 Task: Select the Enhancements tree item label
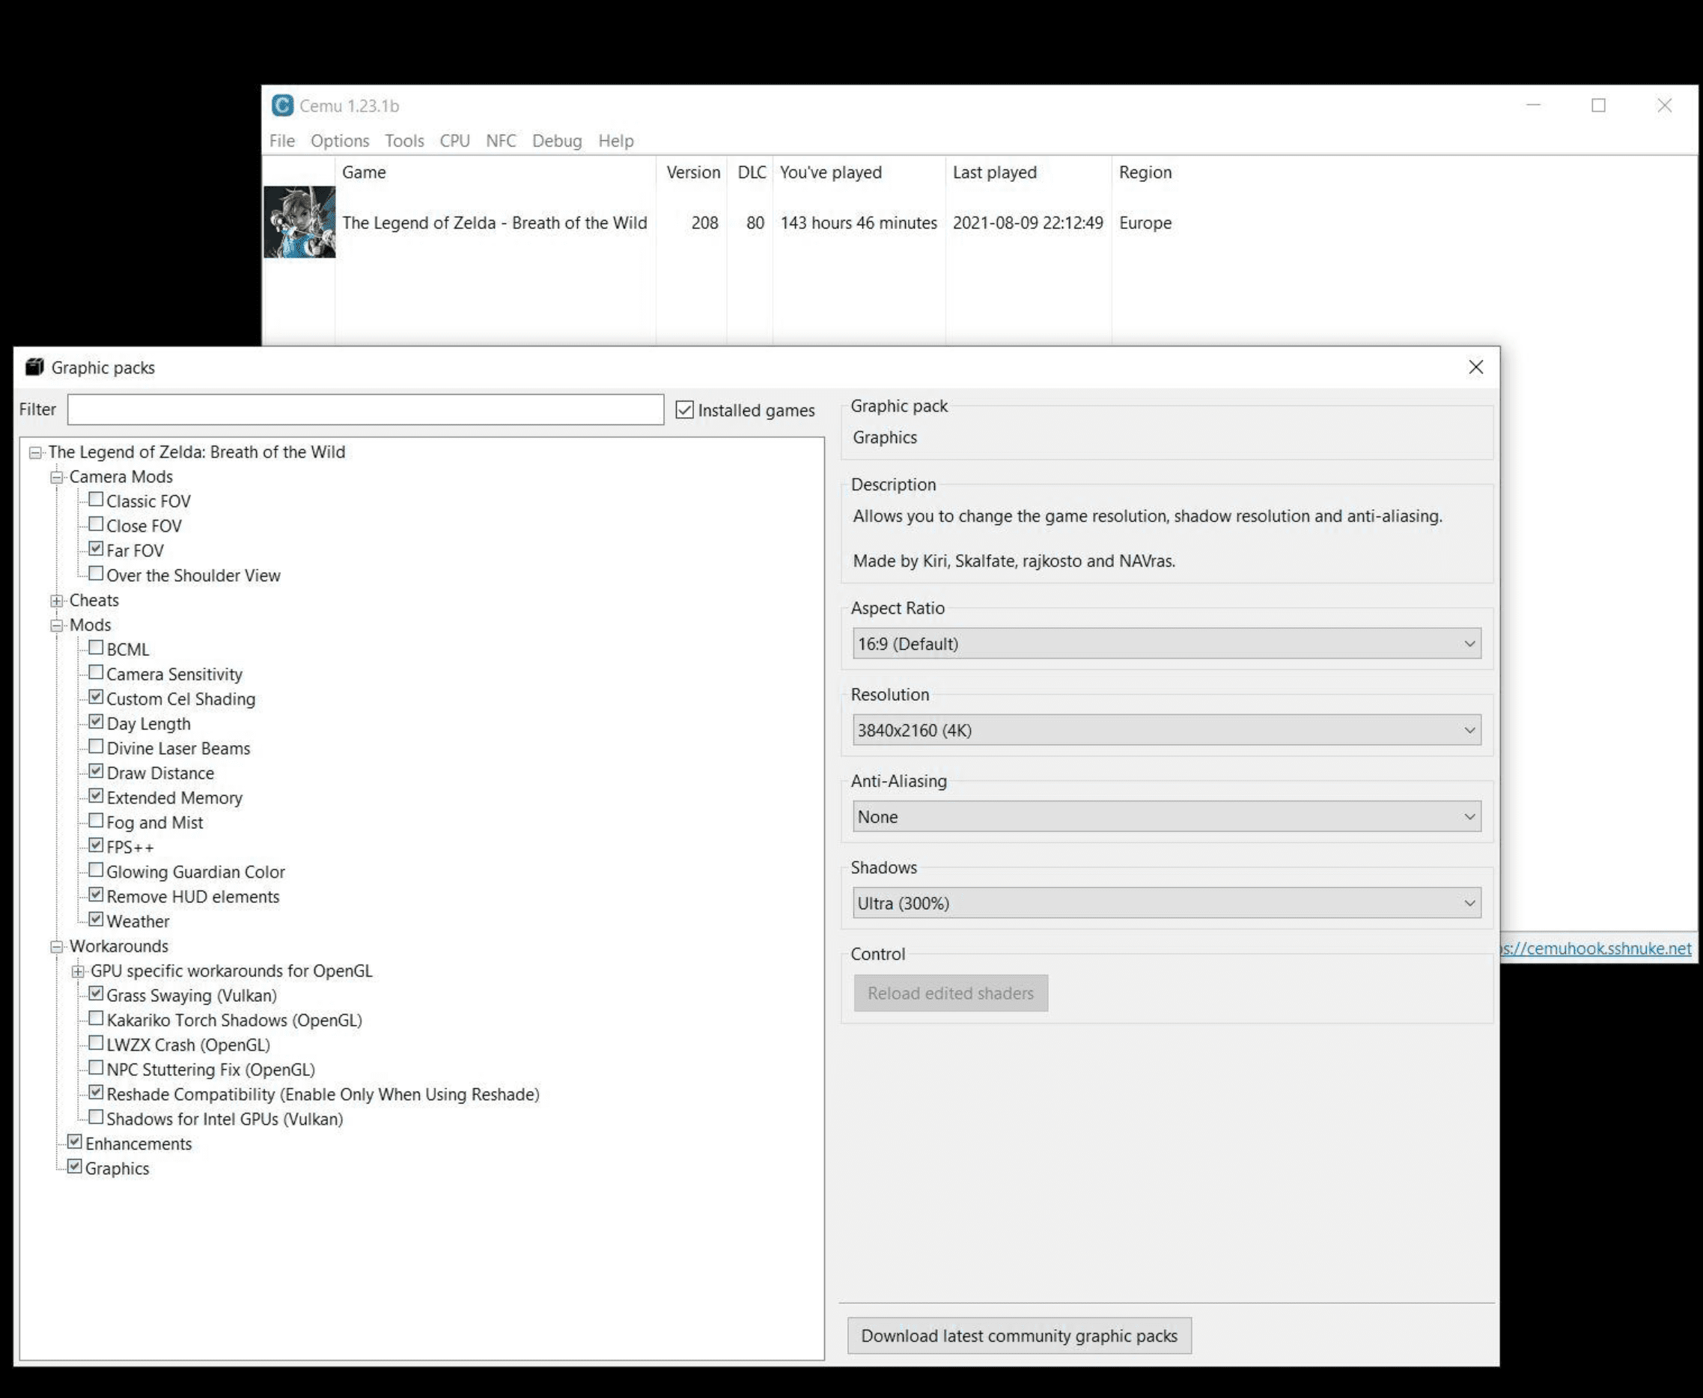click(138, 1143)
